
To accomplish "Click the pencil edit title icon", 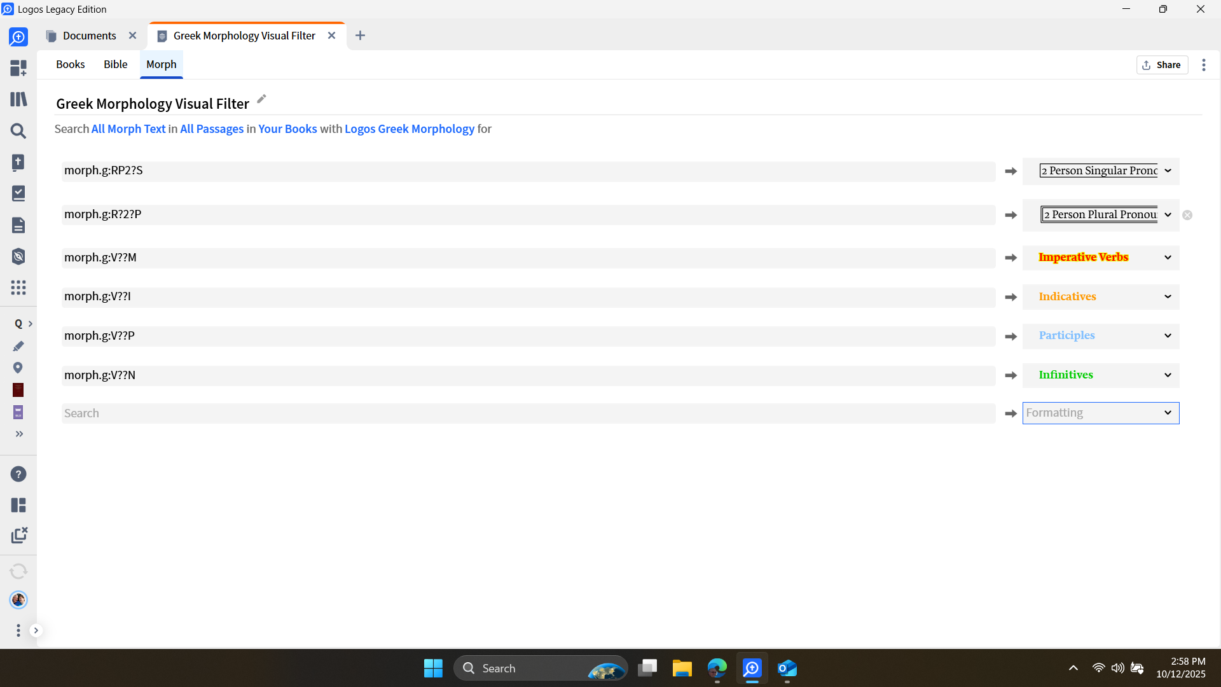I will pos(261,99).
